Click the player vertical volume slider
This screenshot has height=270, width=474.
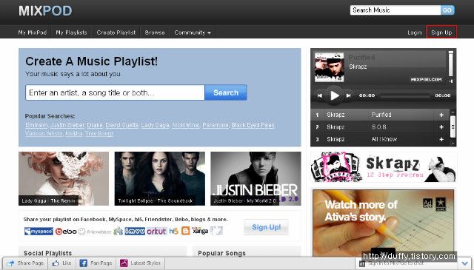pyautogui.click(x=450, y=64)
